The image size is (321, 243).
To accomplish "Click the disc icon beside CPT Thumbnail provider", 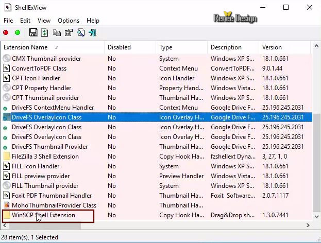I will pyautogui.click(x=7, y=98).
